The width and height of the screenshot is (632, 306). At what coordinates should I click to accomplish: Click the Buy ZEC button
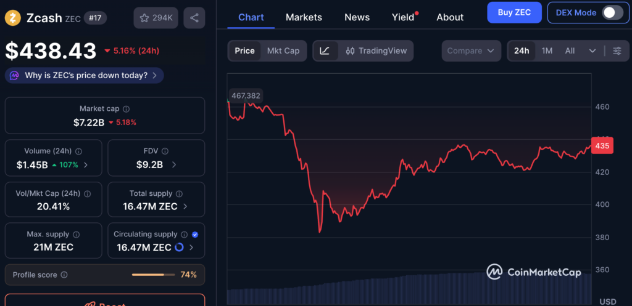click(x=514, y=12)
